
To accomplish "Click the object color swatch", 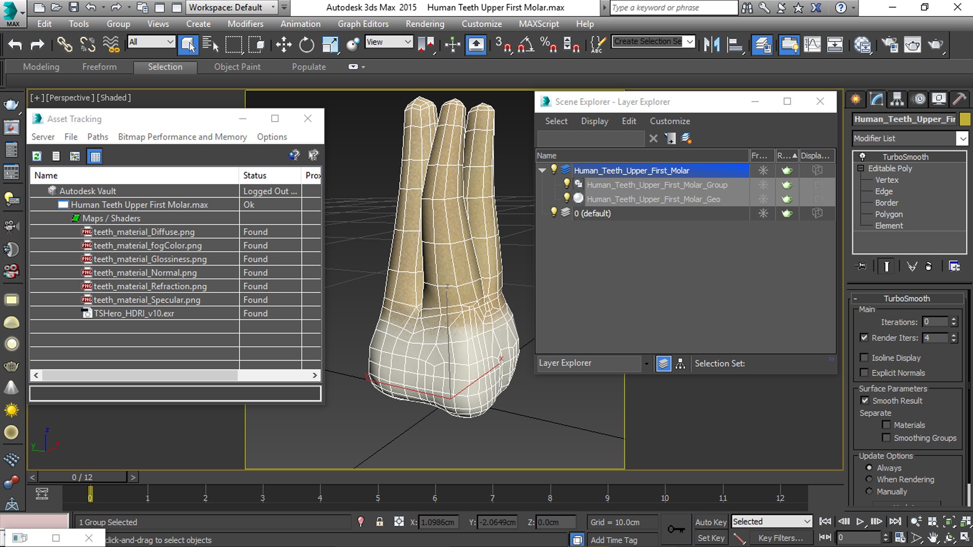I will 965,119.
